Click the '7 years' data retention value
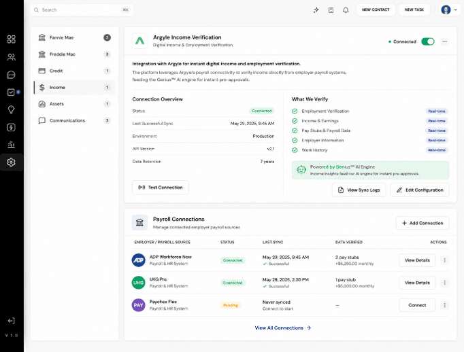Image resolution: width=464 pixels, height=352 pixels. click(267, 161)
